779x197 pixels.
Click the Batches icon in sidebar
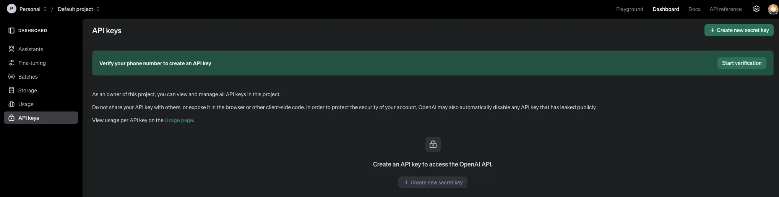11,77
